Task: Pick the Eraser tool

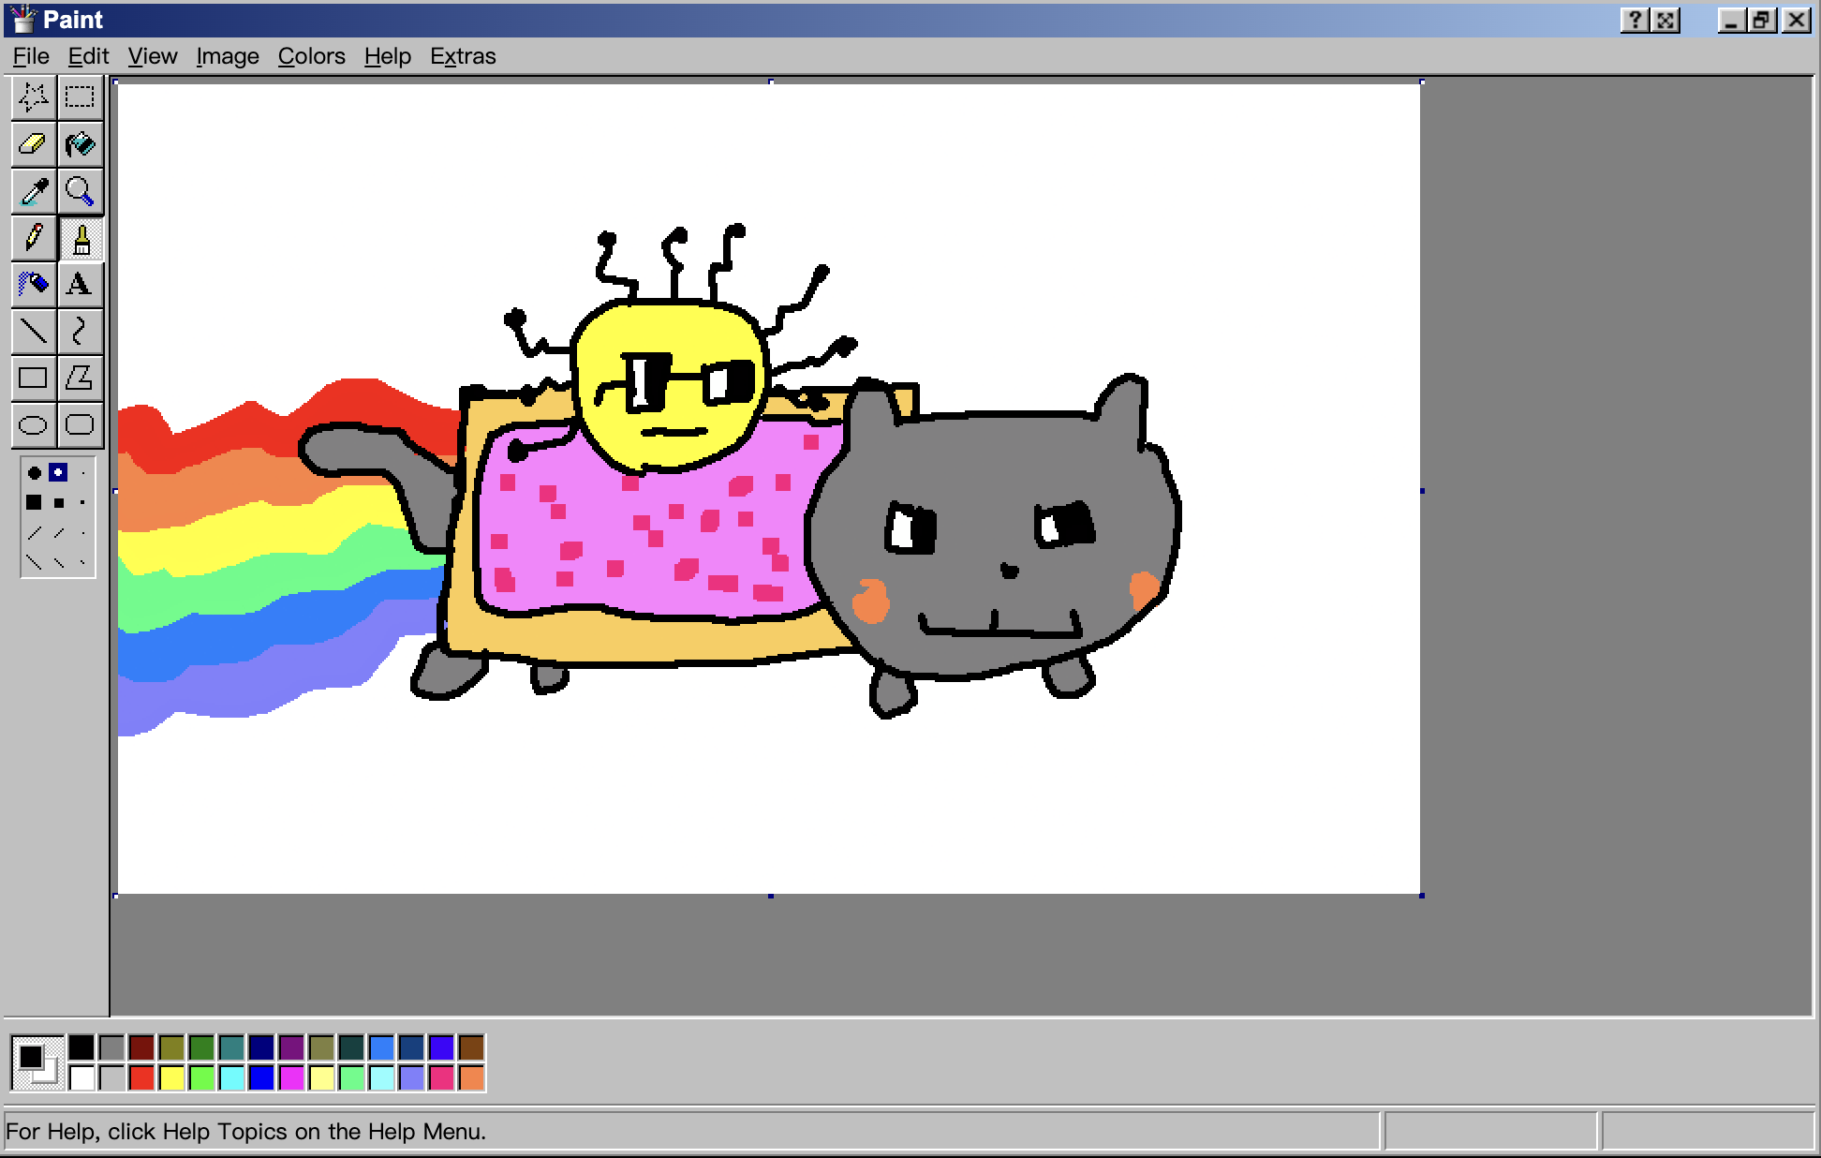Action: coord(34,144)
